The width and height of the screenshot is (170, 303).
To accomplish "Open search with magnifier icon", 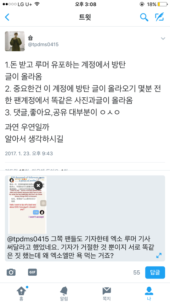I will point(144,17).
